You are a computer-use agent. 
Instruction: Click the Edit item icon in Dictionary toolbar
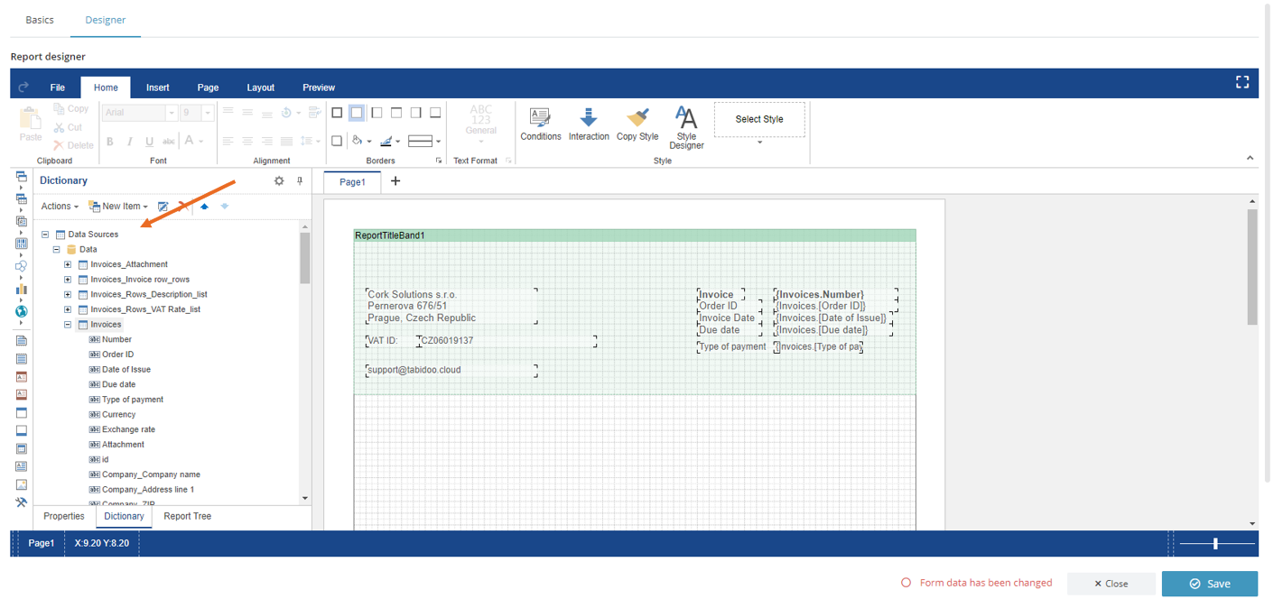pos(163,207)
